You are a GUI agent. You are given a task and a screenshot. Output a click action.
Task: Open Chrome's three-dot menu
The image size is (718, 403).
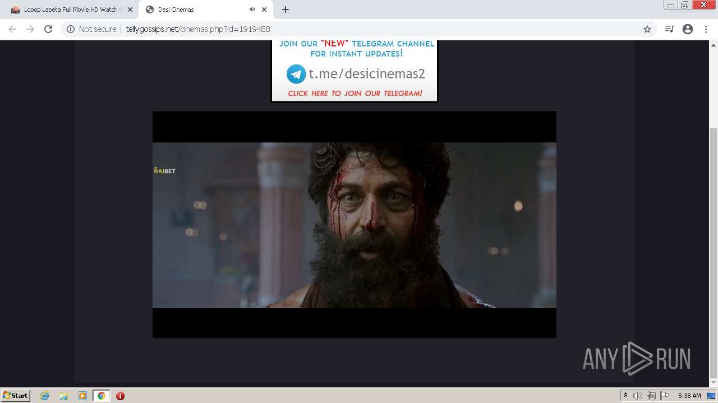706,29
